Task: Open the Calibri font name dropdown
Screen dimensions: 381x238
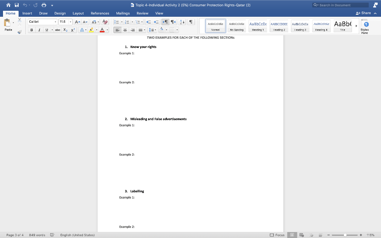Action: point(55,22)
